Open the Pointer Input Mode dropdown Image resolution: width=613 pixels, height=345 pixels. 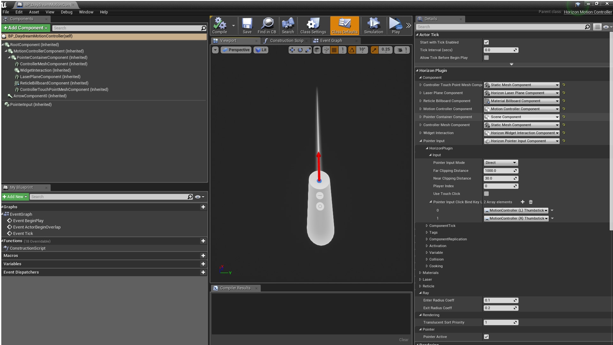tap(500, 163)
